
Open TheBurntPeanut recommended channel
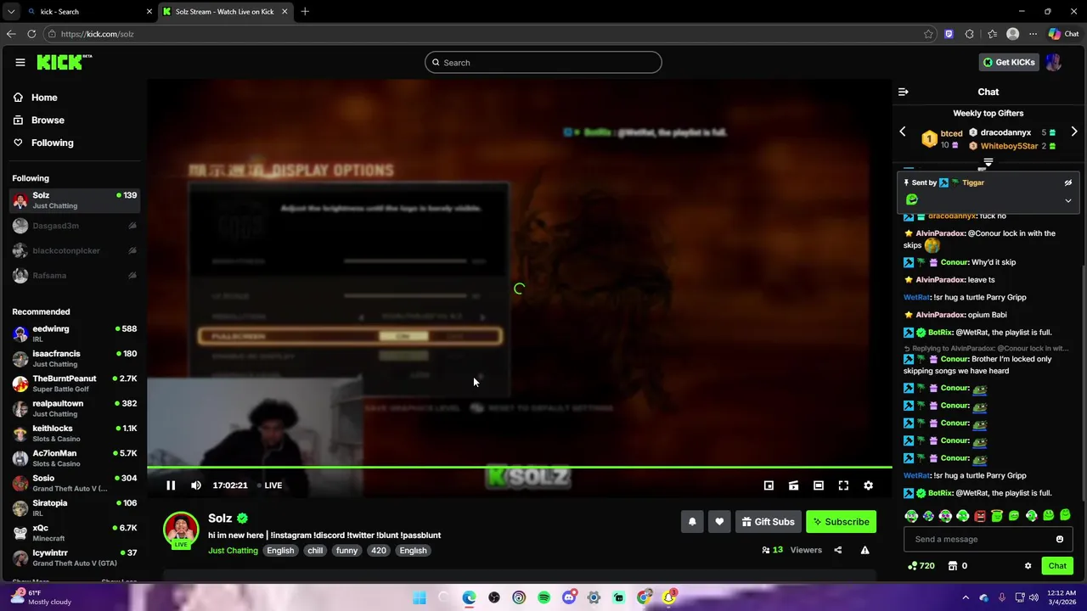pyautogui.click(x=75, y=384)
